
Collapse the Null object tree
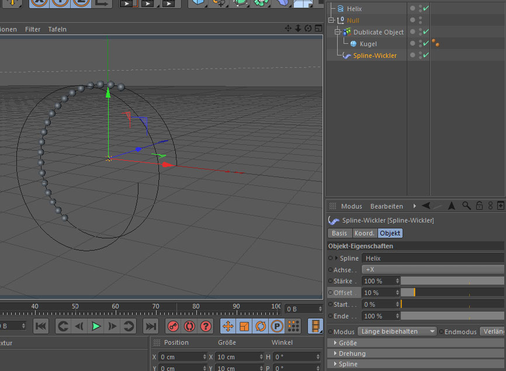pyautogui.click(x=331, y=20)
